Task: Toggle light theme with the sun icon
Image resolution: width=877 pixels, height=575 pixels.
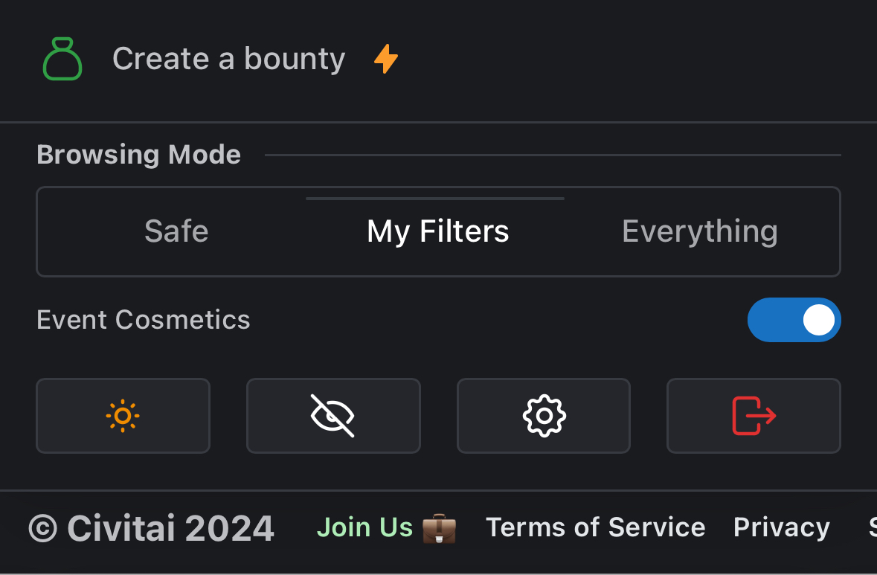Action: click(x=123, y=416)
